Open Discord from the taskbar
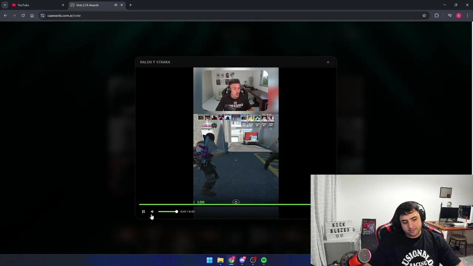 [242, 260]
